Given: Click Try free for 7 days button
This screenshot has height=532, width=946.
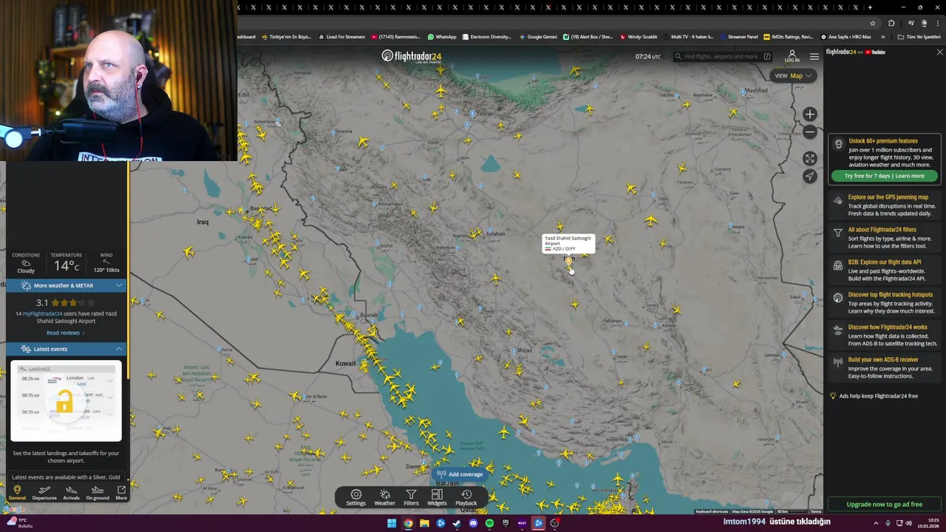Looking at the screenshot, I should [x=884, y=176].
